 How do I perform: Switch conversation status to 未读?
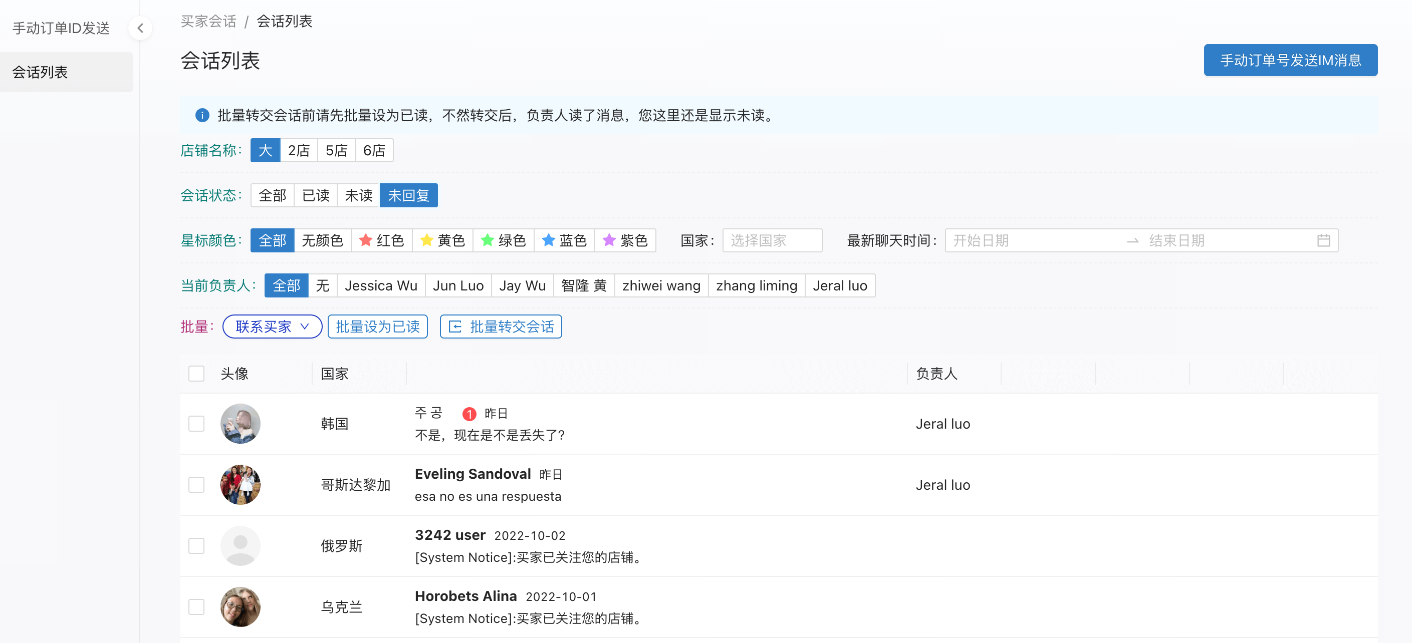pos(358,195)
